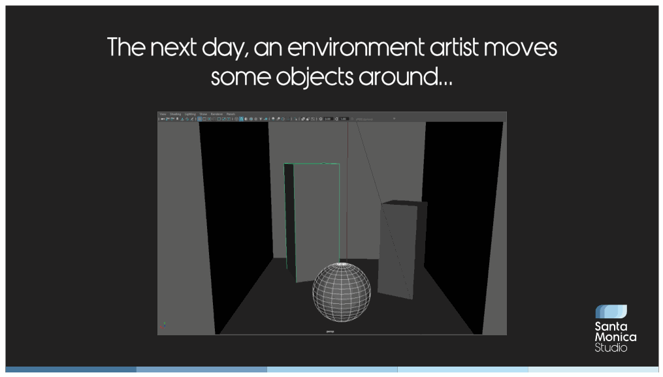
Task: Click the Safe Title icon
Action: coord(229,119)
